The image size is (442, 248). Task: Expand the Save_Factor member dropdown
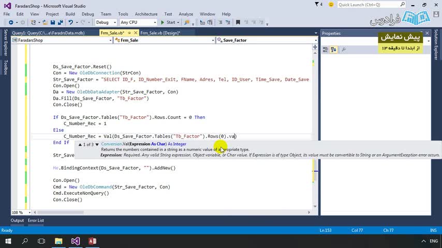tap(315, 40)
